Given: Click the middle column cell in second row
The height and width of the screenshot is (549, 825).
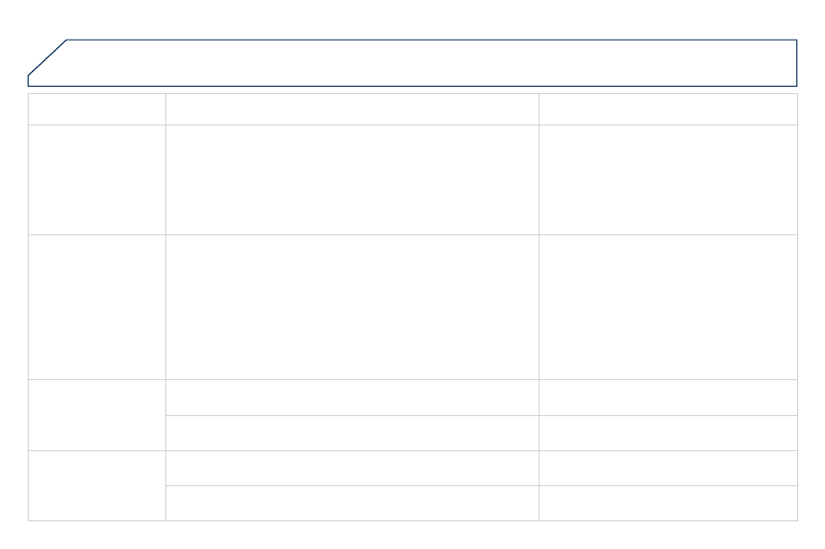Looking at the screenshot, I should tap(352, 180).
